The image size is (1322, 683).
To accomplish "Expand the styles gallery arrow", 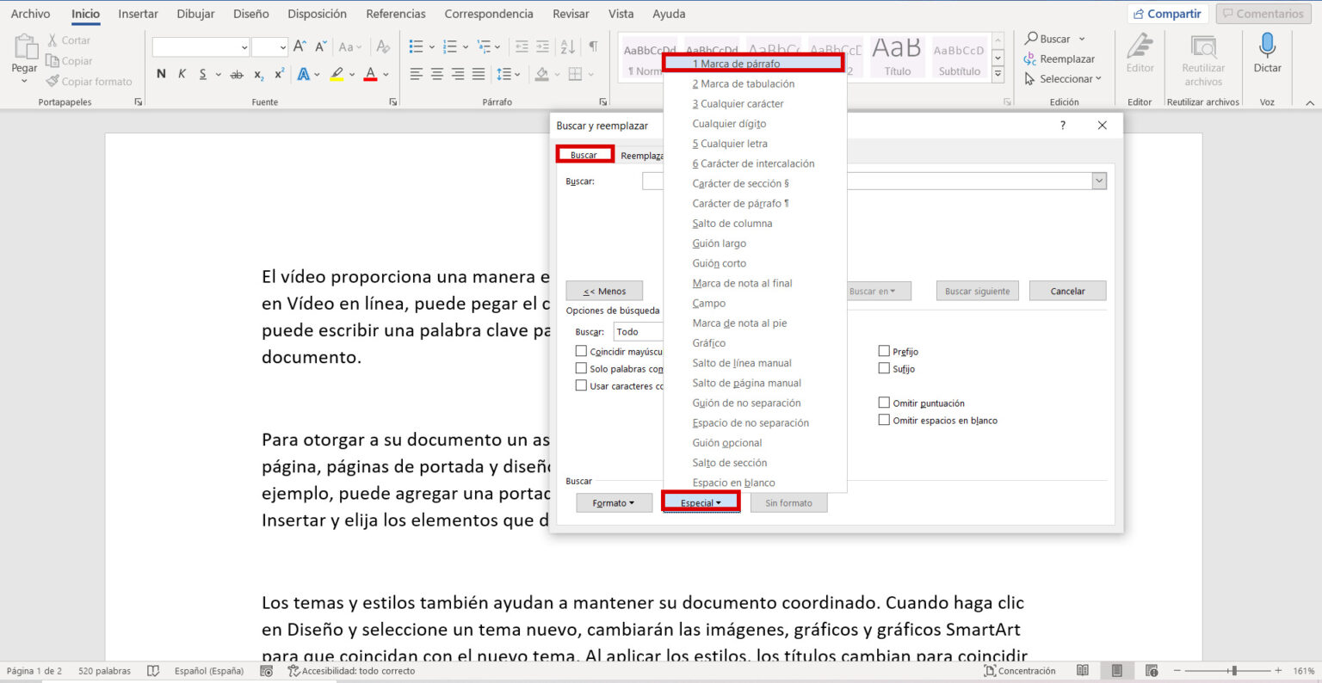I will [x=998, y=75].
